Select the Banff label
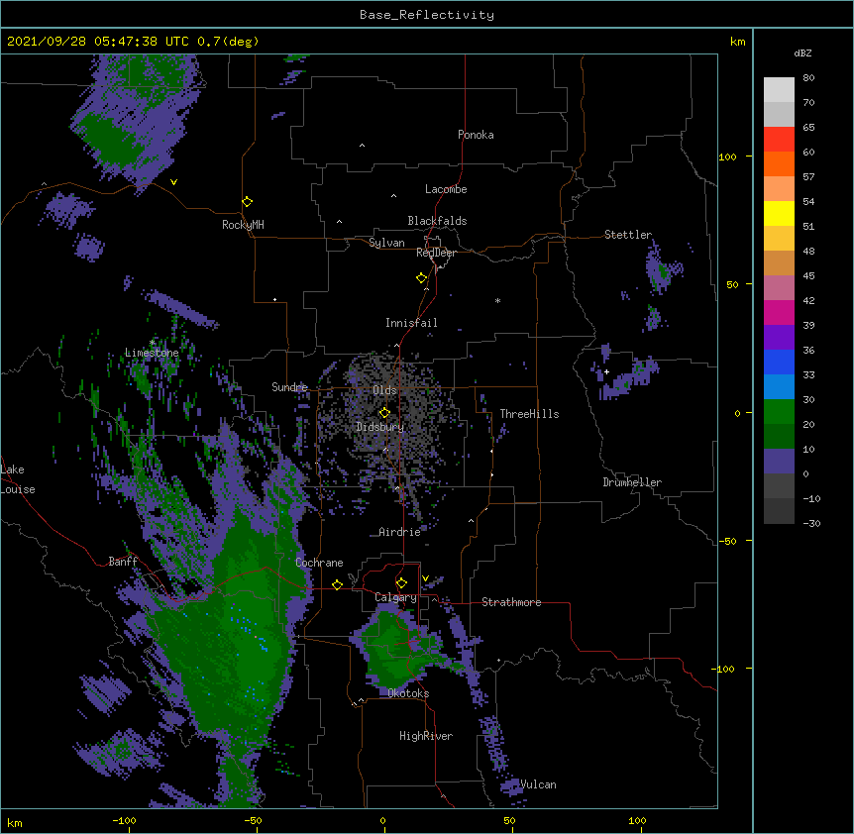The width and height of the screenshot is (854, 834). (x=123, y=562)
